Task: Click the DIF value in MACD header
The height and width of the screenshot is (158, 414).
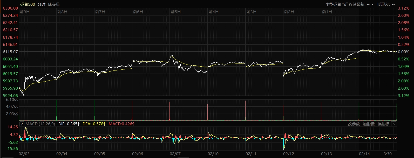Action: (69, 124)
